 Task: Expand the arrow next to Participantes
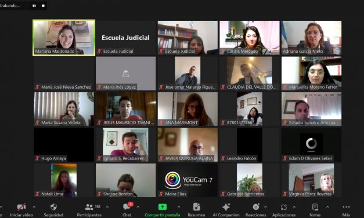click(x=107, y=206)
